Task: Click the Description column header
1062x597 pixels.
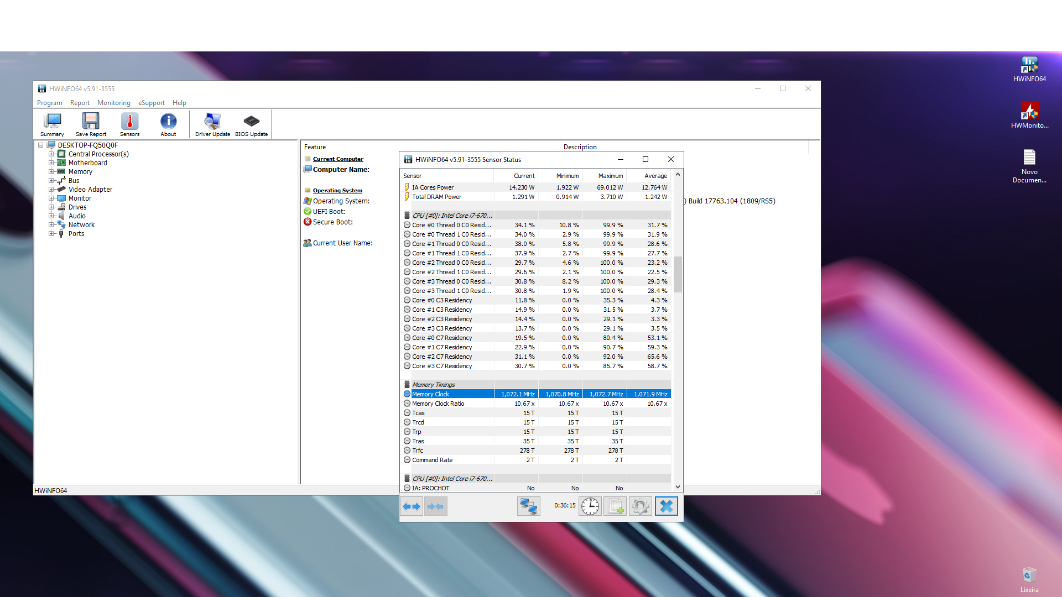Action: click(685, 147)
